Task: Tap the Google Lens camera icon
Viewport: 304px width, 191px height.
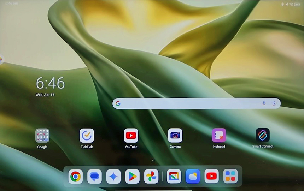Action: [x=274, y=103]
